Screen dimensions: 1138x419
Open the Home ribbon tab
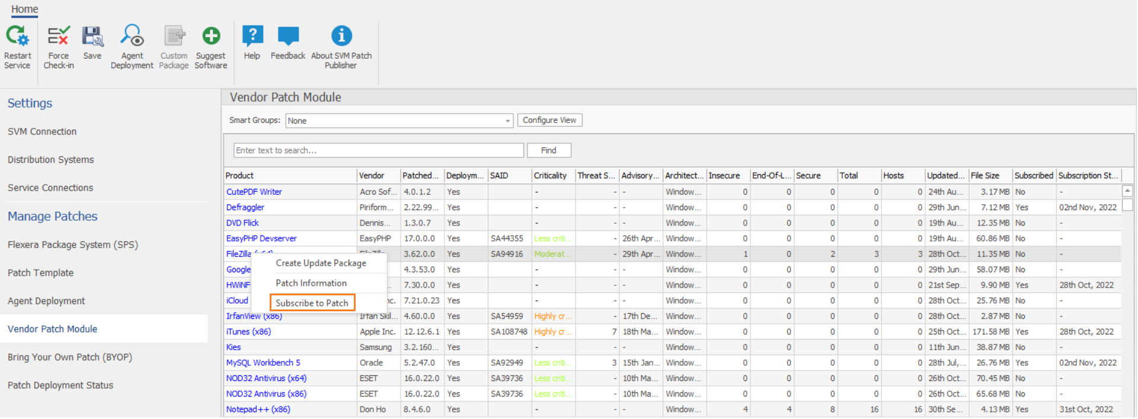(24, 9)
